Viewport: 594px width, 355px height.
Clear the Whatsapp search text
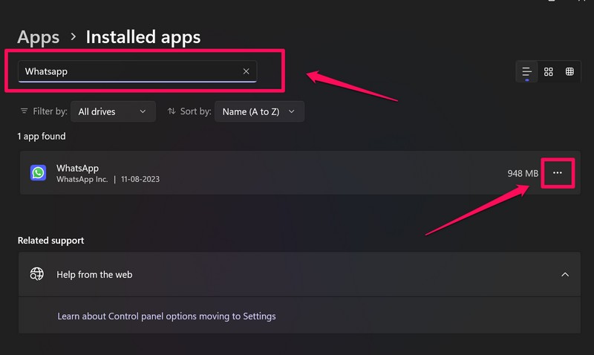pos(246,72)
